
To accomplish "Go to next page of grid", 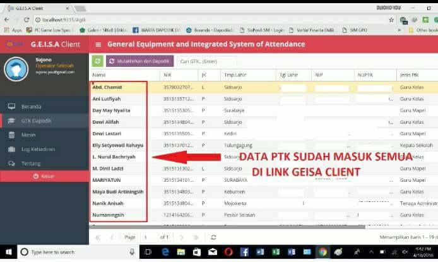I will coord(182,237).
